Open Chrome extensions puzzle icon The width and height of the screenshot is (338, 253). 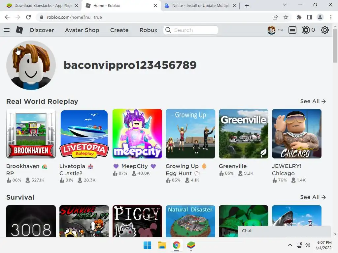[299, 17]
